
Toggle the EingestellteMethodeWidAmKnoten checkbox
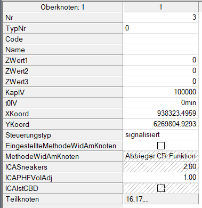161,146
